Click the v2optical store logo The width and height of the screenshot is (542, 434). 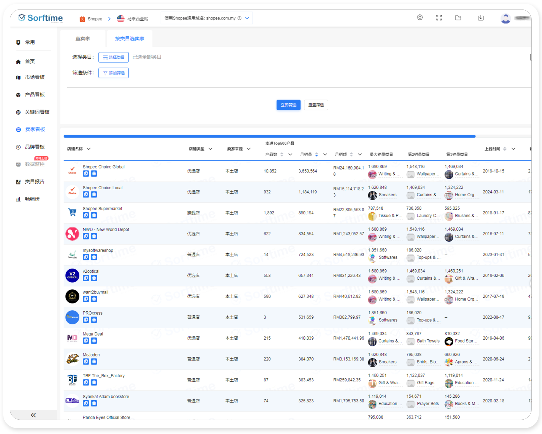(x=72, y=275)
